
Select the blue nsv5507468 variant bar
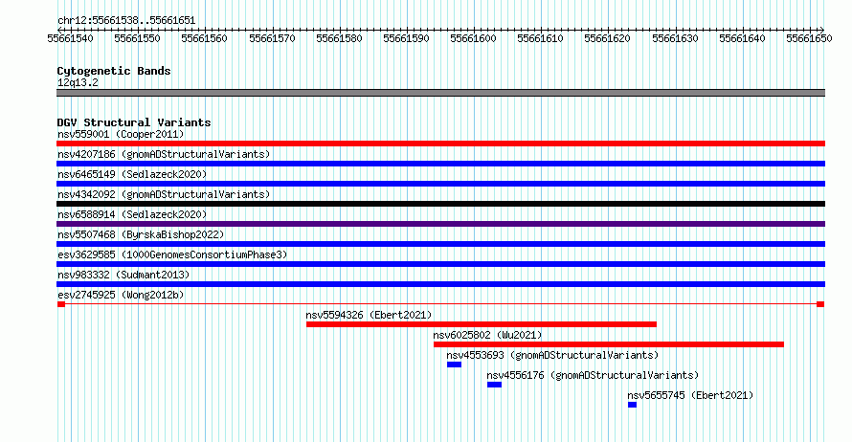(440, 244)
